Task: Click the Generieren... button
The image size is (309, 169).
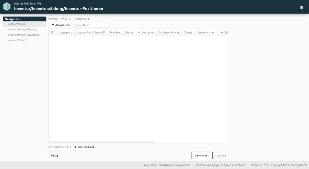Action: pyautogui.click(x=202, y=155)
